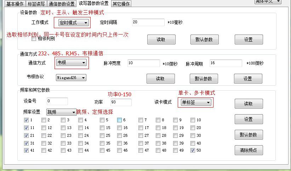Open the 通信参数设置 tab
Screen dimensions: 291x171
(62, 4)
